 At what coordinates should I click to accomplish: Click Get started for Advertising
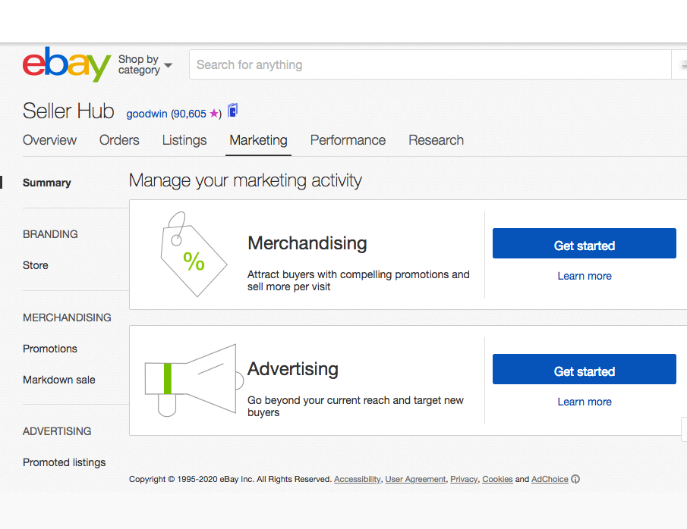coord(585,369)
